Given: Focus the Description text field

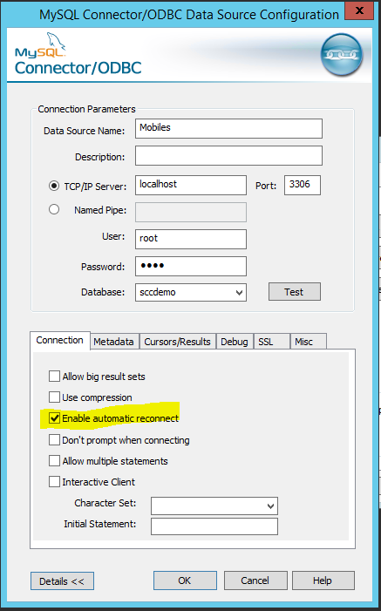Looking at the screenshot, I should (228, 155).
